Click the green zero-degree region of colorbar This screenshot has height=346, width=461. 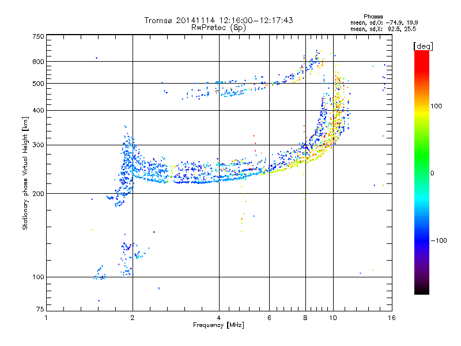[x=422, y=173]
